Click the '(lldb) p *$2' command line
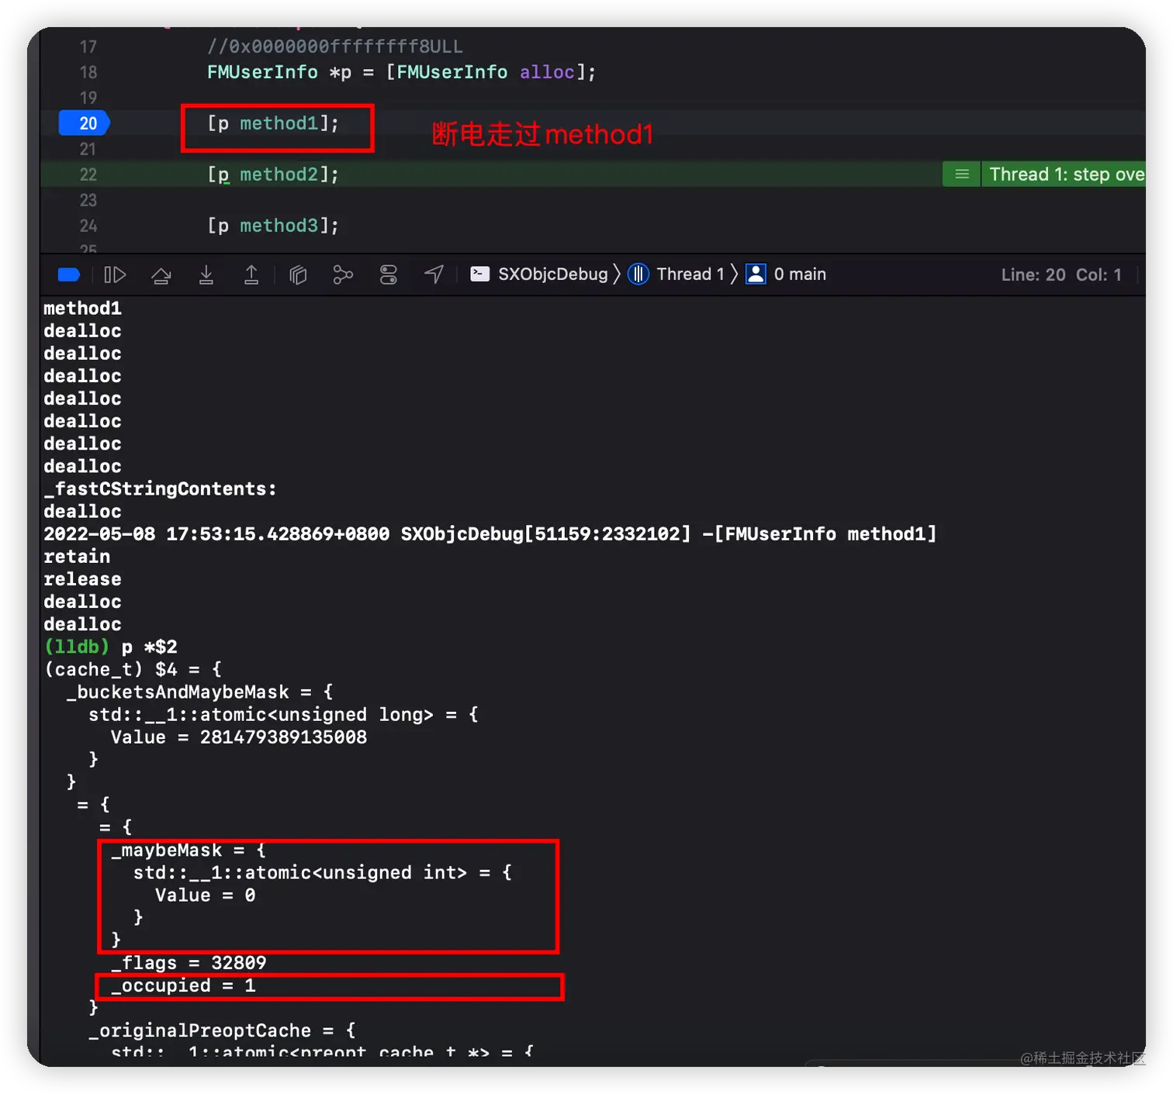 click(x=111, y=647)
